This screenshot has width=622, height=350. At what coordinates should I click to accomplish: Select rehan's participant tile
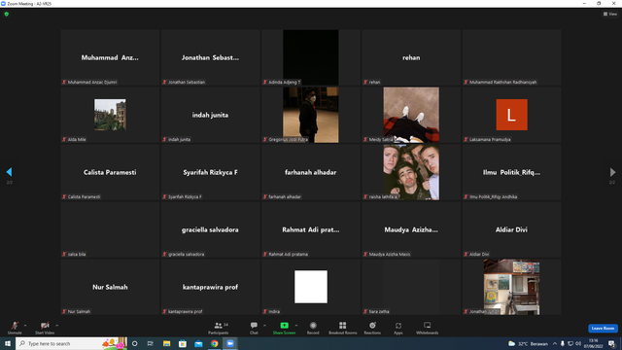411,57
